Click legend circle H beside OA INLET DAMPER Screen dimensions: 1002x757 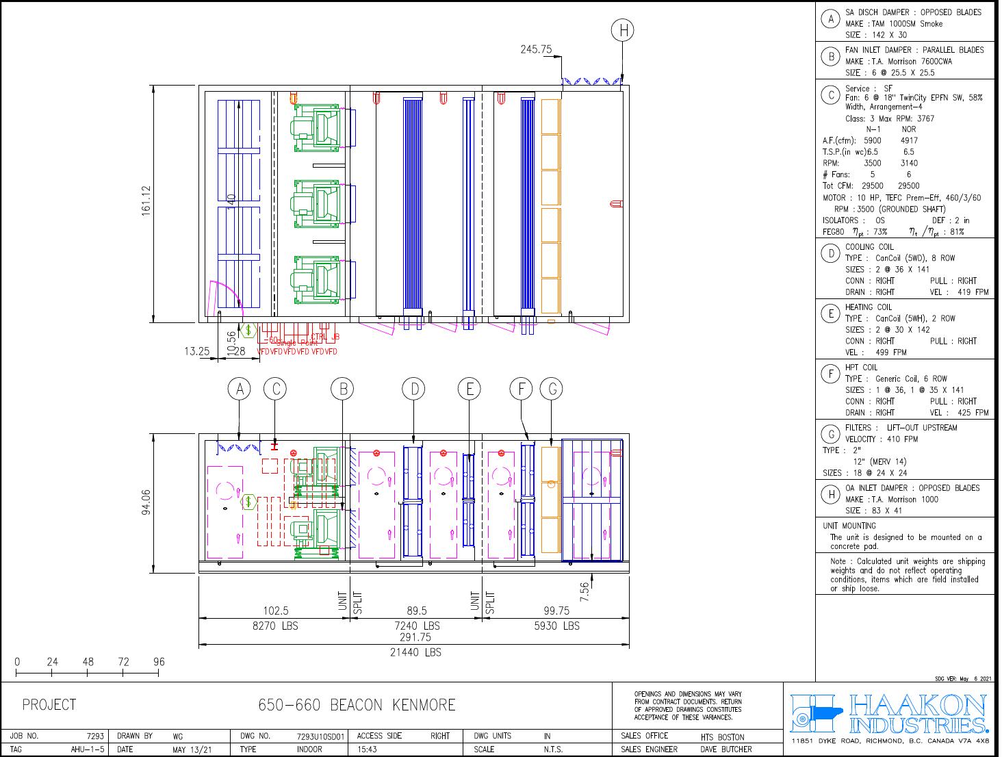[831, 494]
